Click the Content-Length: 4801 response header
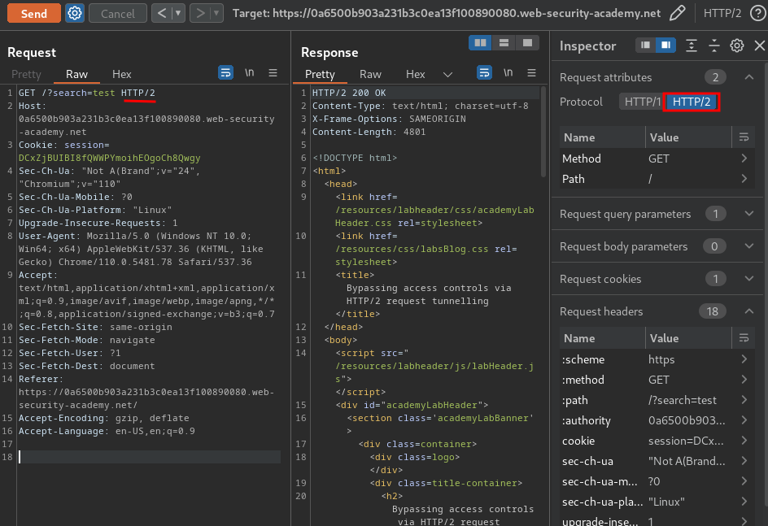This screenshot has width=768, height=526. [x=369, y=132]
